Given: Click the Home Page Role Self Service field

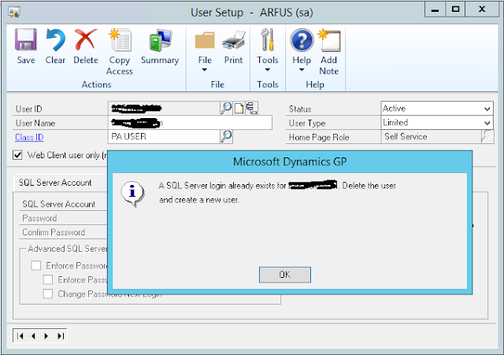Looking at the screenshot, I should click(431, 137).
